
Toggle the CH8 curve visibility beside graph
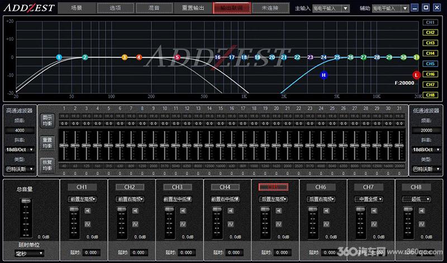(430, 95)
